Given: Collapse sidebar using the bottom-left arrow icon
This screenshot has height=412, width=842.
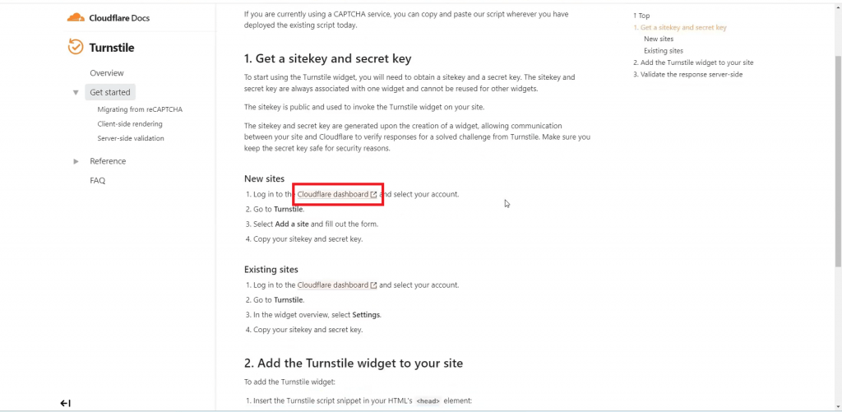Looking at the screenshot, I should tap(66, 403).
